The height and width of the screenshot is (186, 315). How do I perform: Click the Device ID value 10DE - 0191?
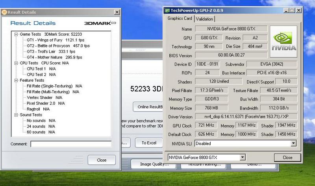[x=207, y=64]
